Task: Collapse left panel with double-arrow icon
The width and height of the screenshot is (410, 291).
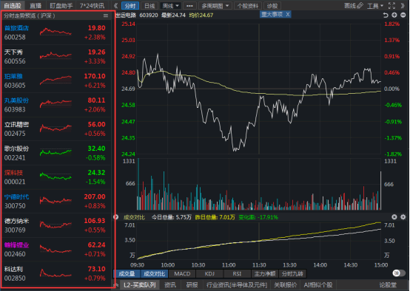Action: coord(116,5)
